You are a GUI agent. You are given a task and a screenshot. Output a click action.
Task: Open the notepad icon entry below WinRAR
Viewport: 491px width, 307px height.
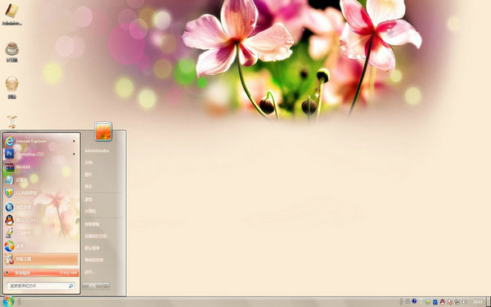pos(40,180)
